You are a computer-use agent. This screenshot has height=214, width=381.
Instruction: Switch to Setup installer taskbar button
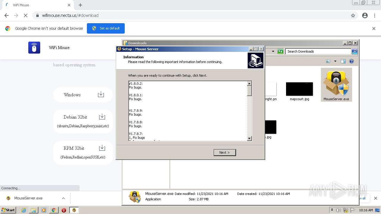point(74,210)
